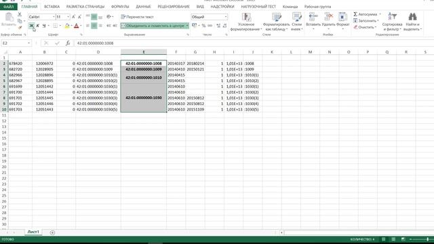Click the align text right icon
This screenshot has height=244, width=434.
coord(100,26)
